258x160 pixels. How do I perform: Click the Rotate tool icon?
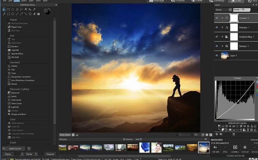tap(9, 66)
